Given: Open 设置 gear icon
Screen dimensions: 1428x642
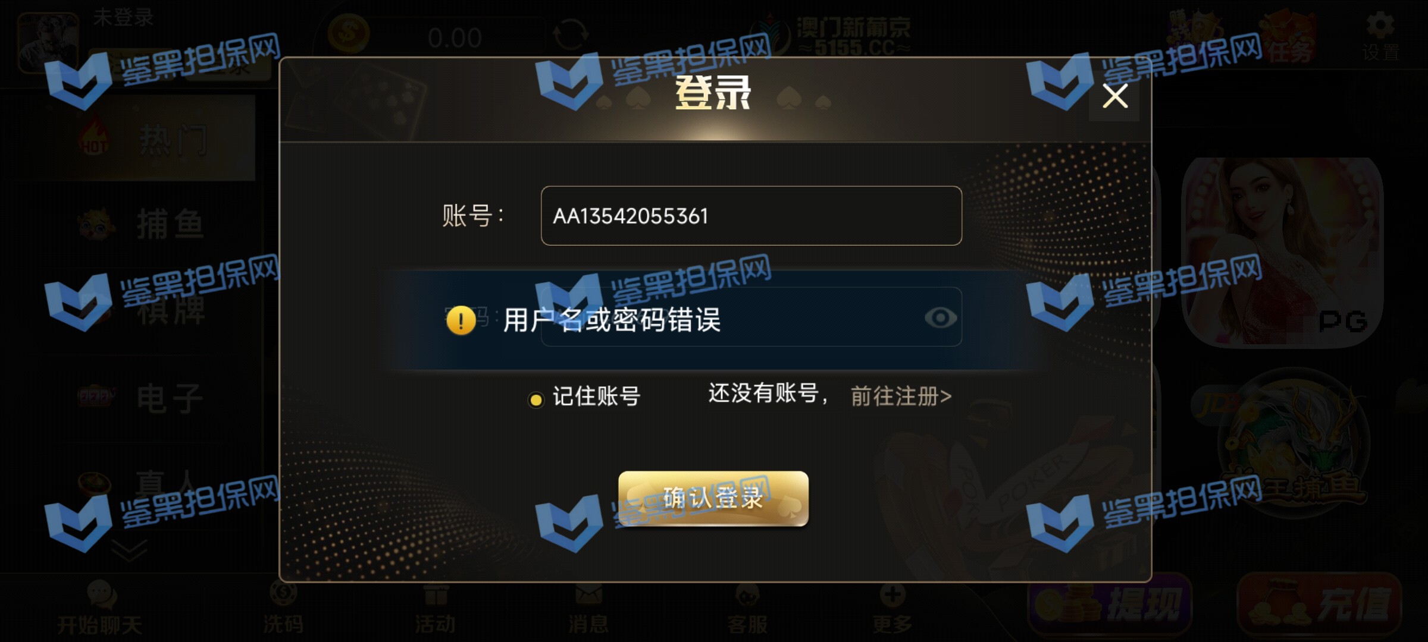Looking at the screenshot, I should (x=1380, y=37).
